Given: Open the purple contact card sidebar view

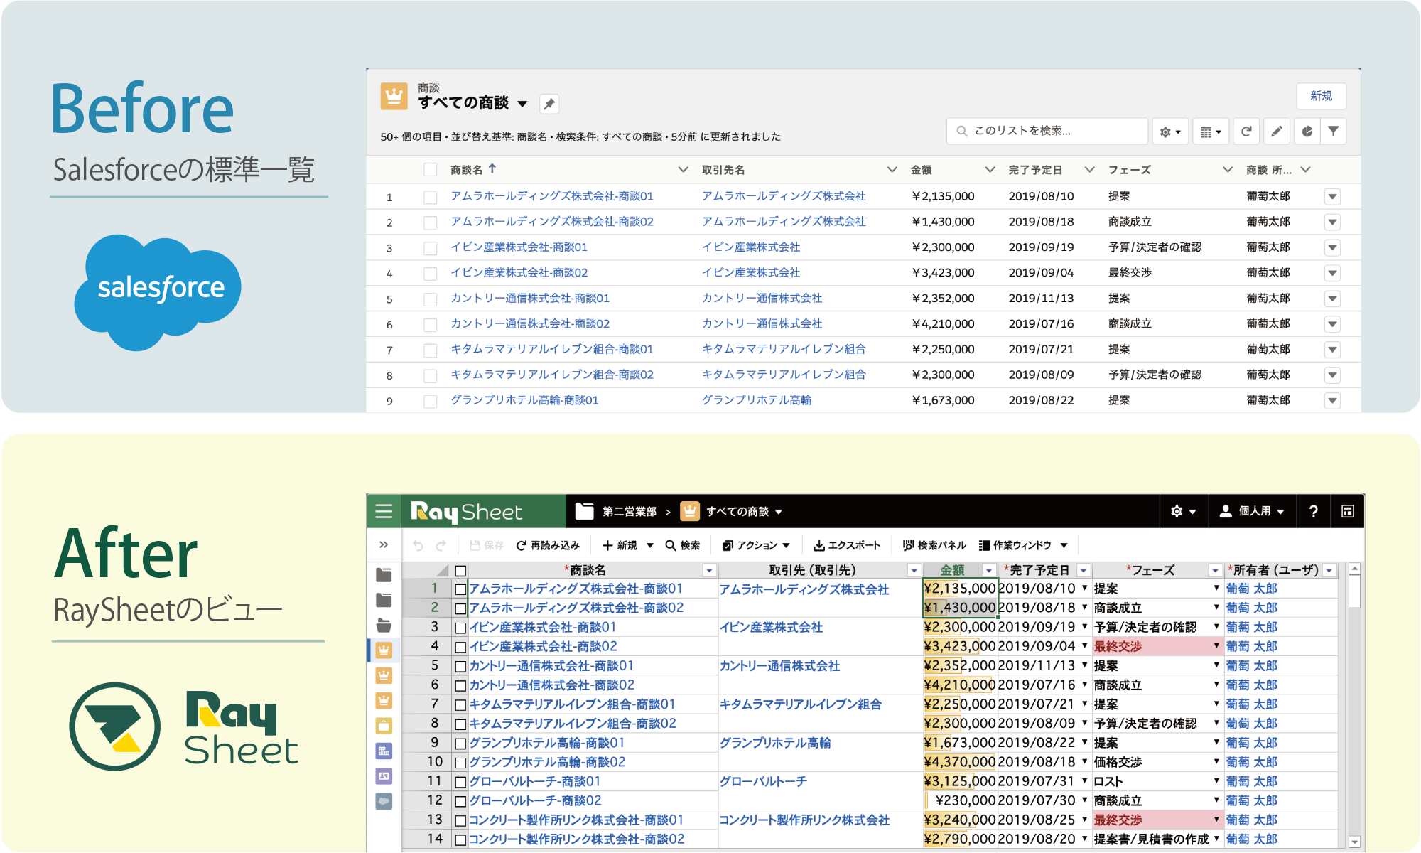Looking at the screenshot, I should [x=384, y=776].
